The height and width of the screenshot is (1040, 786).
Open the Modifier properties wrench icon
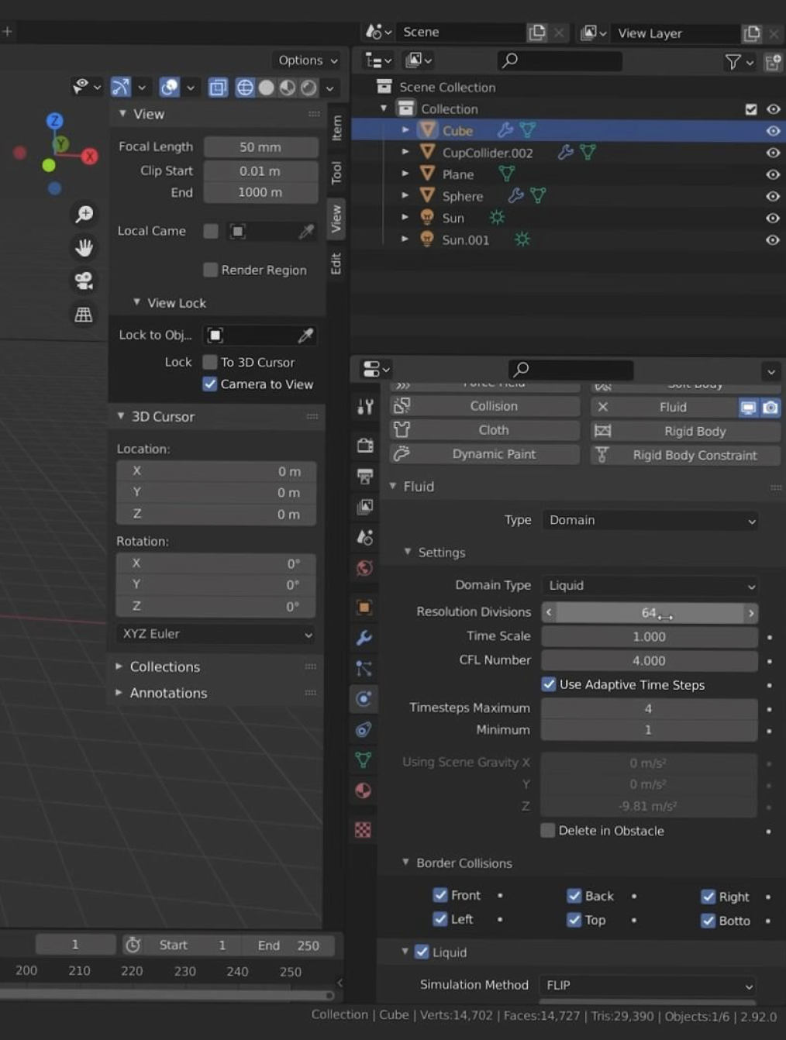coord(364,638)
